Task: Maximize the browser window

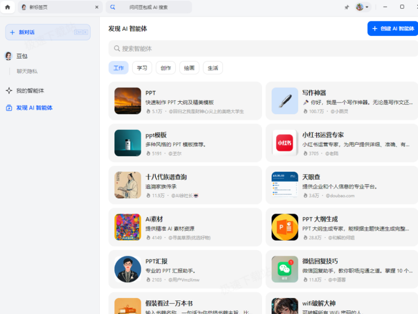Action: (x=402, y=7)
